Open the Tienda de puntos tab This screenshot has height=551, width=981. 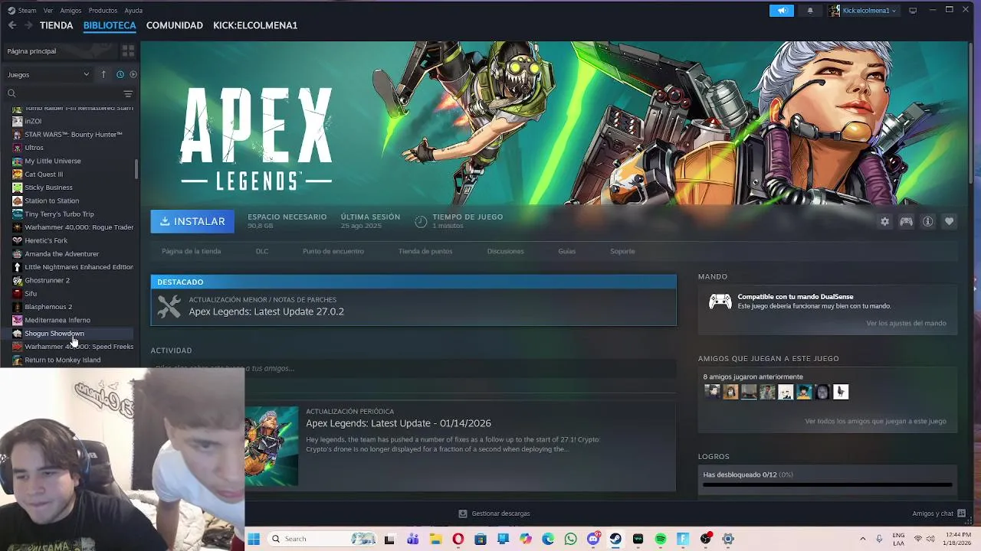pos(425,251)
